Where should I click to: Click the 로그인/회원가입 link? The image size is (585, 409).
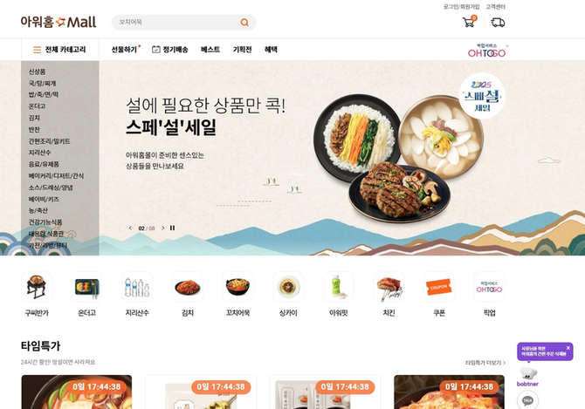[461, 7]
